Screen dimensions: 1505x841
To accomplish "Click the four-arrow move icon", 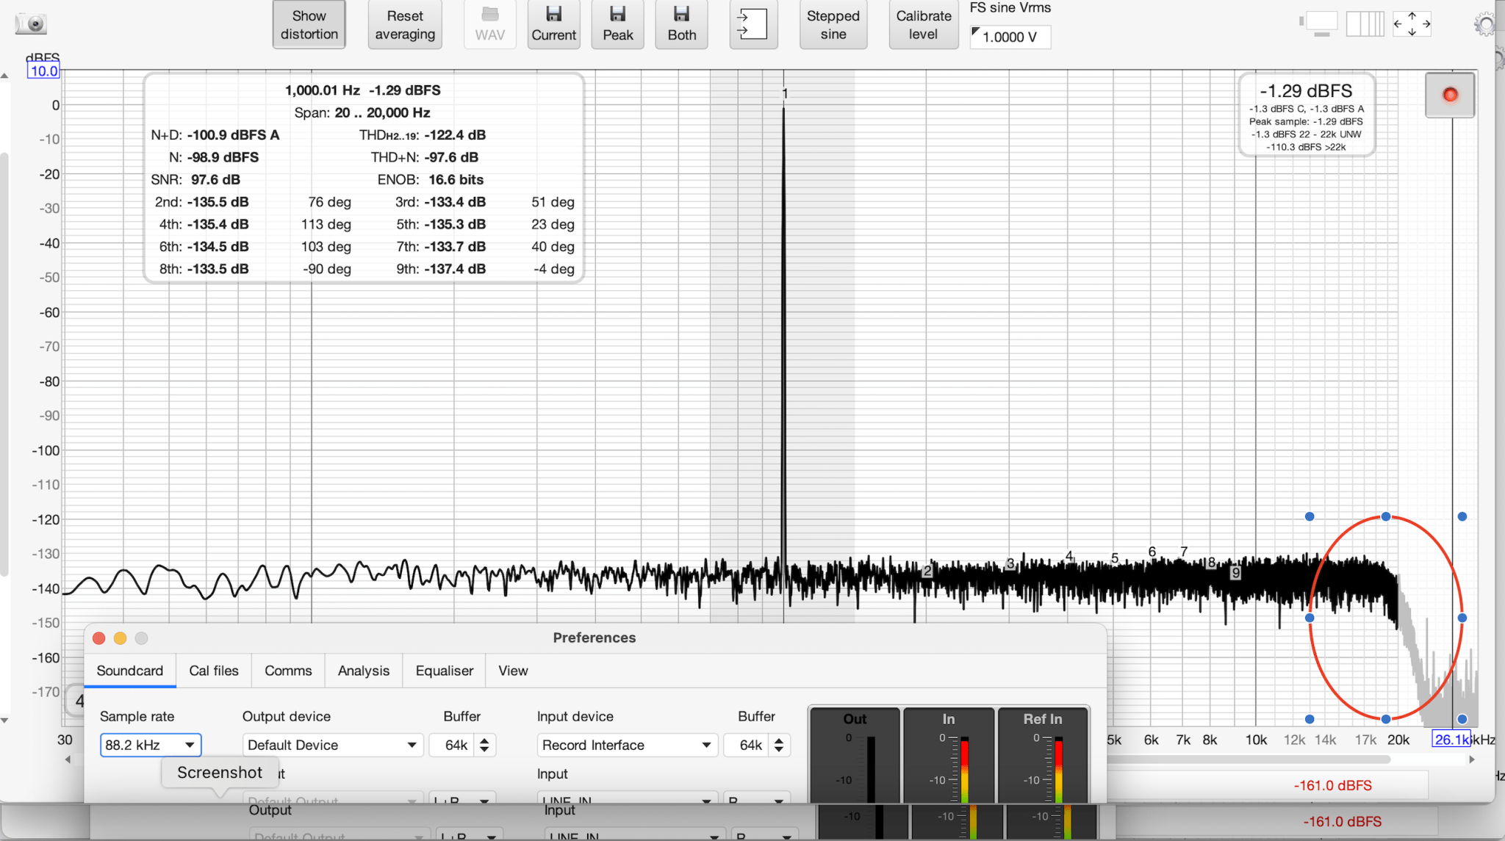I will pos(1412,24).
